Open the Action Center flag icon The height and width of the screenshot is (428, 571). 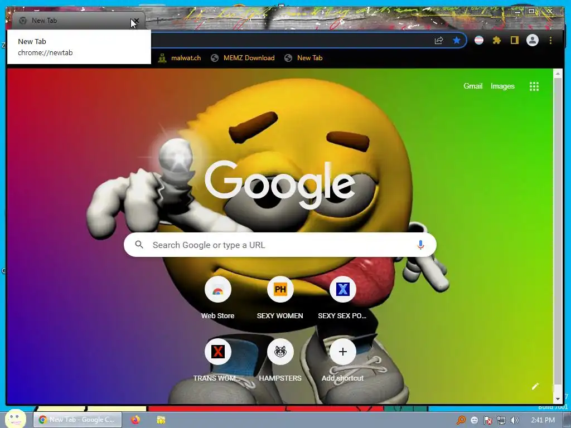487,420
